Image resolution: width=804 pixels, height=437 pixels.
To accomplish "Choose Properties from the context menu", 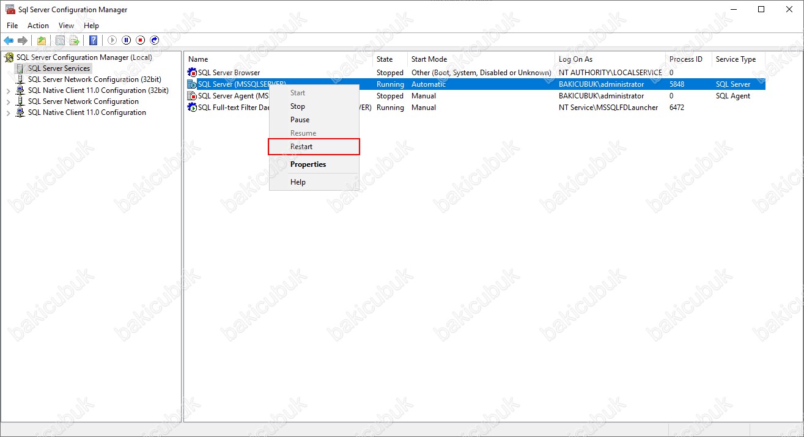I will tap(314, 164).
